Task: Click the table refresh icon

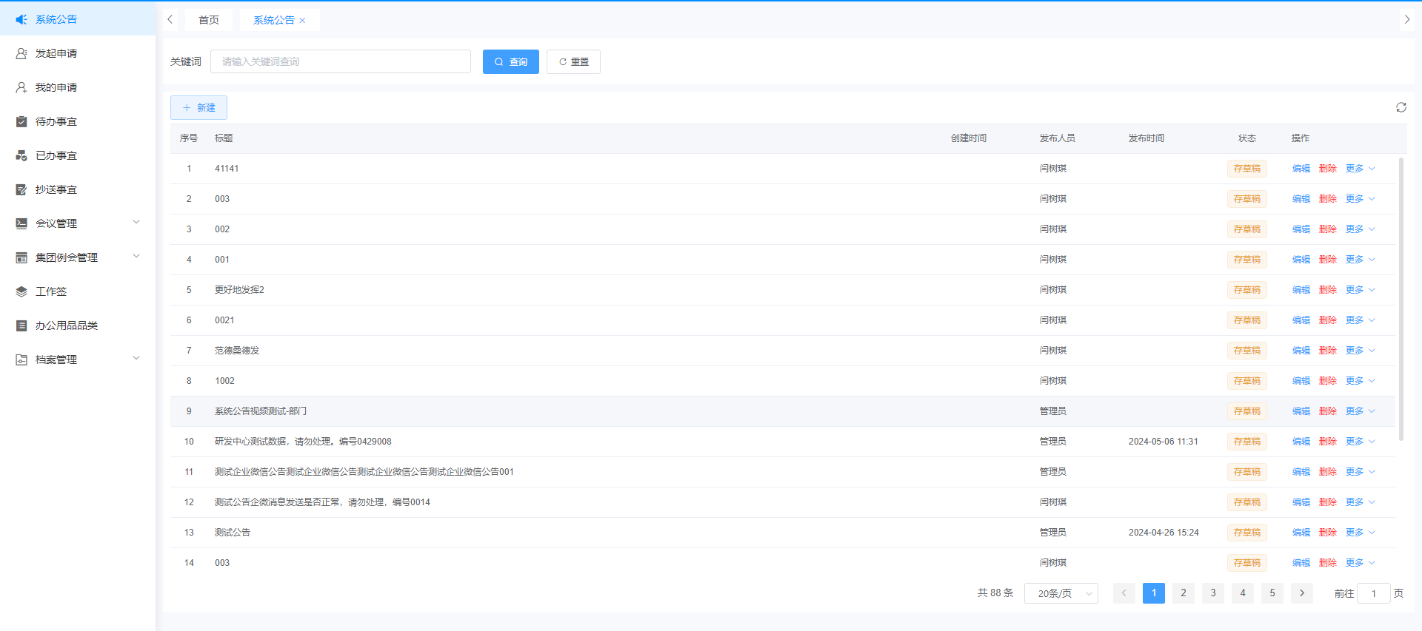Action: (1401, 108)
